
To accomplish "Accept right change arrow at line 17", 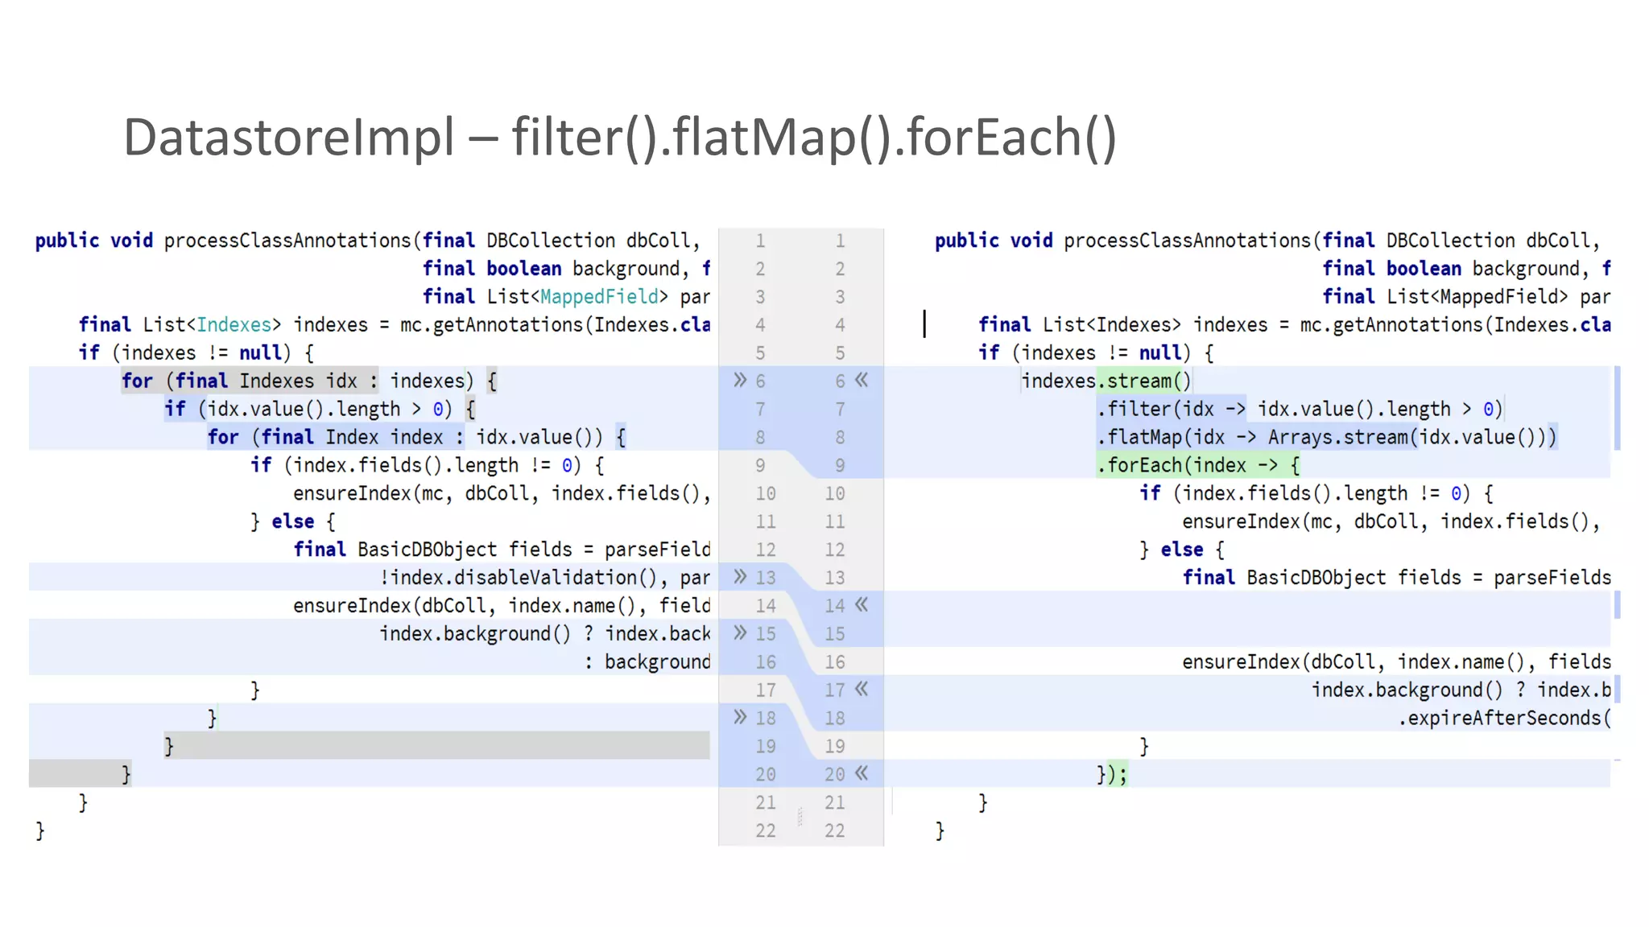I will pos(862,689).
